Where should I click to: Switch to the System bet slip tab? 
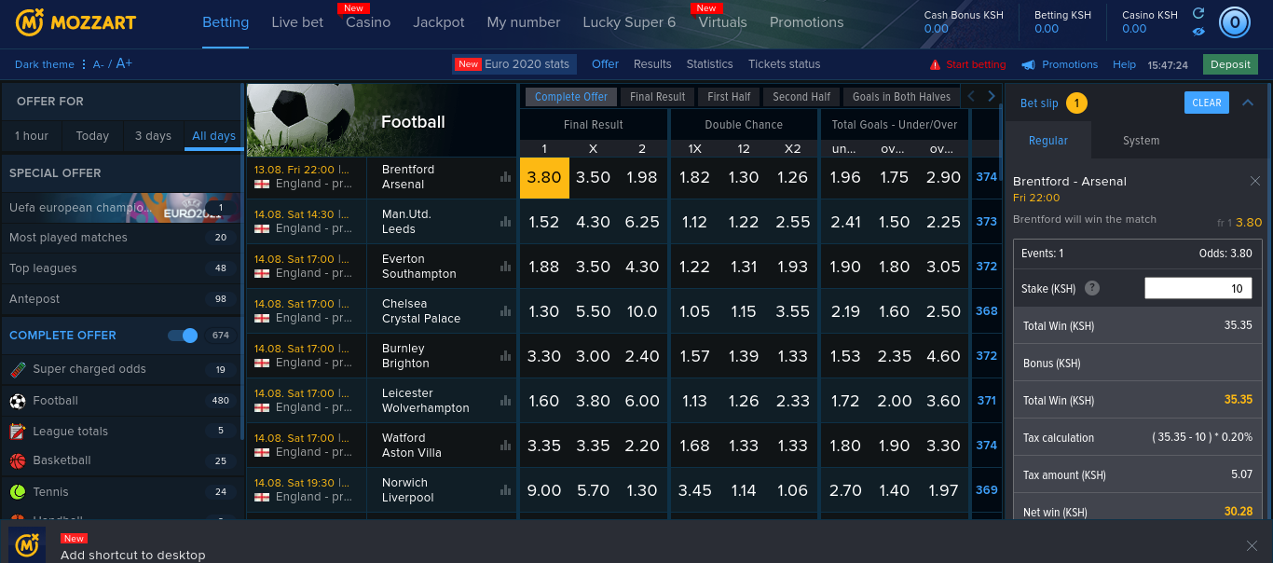(1141, 141)
